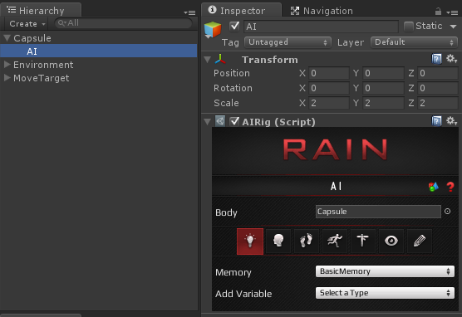Open AIRig script gear menu

coord(451,121)
